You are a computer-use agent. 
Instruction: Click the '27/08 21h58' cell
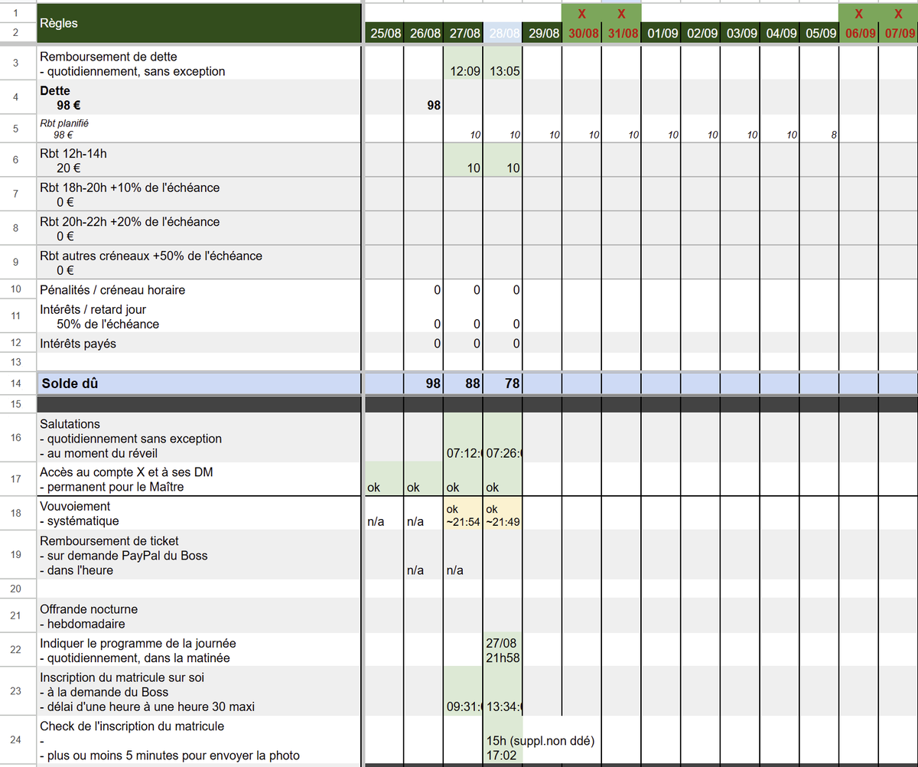coord(503,650)
